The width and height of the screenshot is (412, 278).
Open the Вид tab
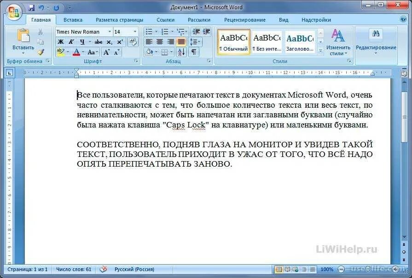click(284, 20)
